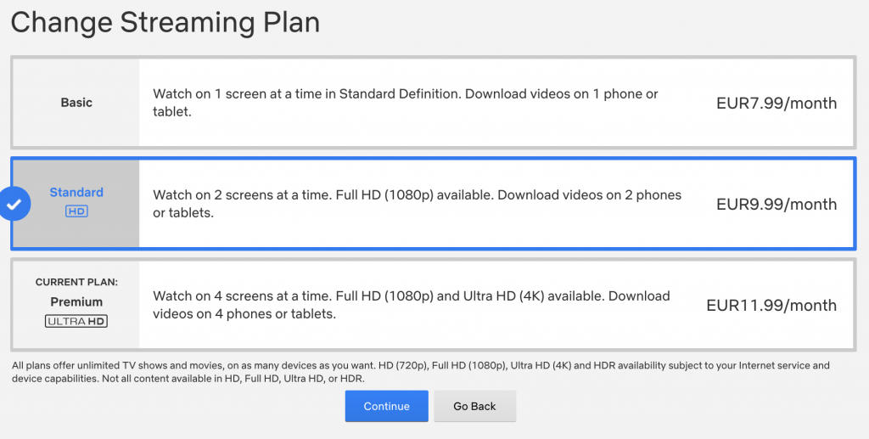Click the CURRENT PLAN label

76,282
